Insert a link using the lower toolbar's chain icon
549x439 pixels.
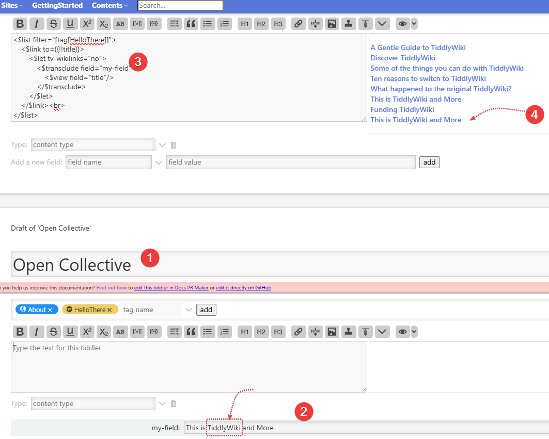click(298, 332)
